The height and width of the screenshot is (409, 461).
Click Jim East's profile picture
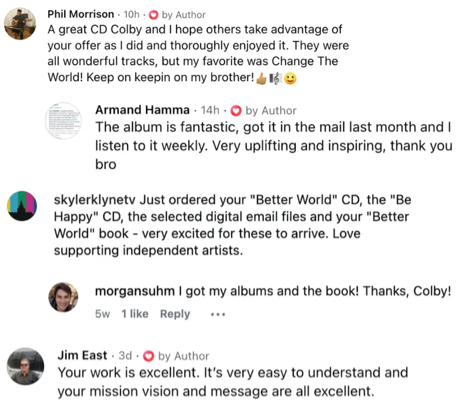tap(25, 366)
